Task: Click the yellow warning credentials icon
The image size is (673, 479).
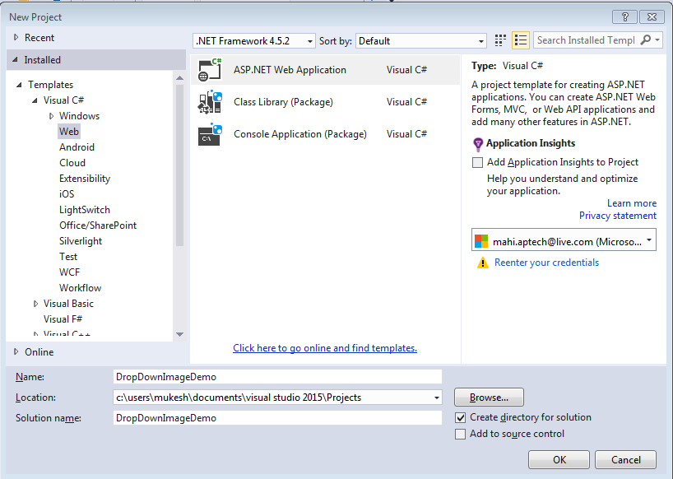Action: tap(483, 263)
